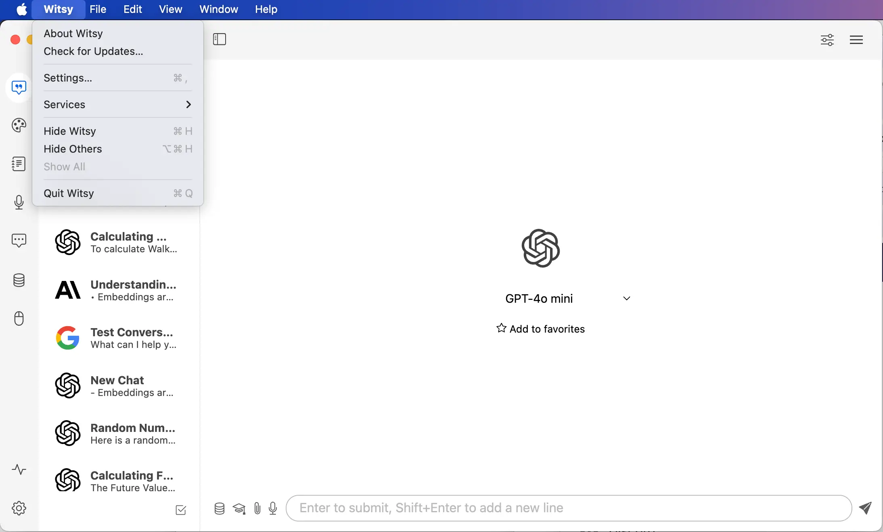Click the attach file paperclip icon
This screenshot has height=532, width=883.
[257, 508]
